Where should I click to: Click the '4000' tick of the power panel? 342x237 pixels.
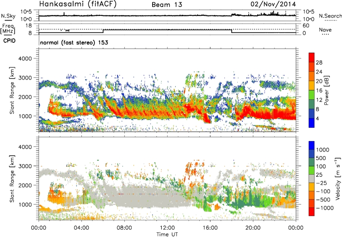tap(25, 59)
